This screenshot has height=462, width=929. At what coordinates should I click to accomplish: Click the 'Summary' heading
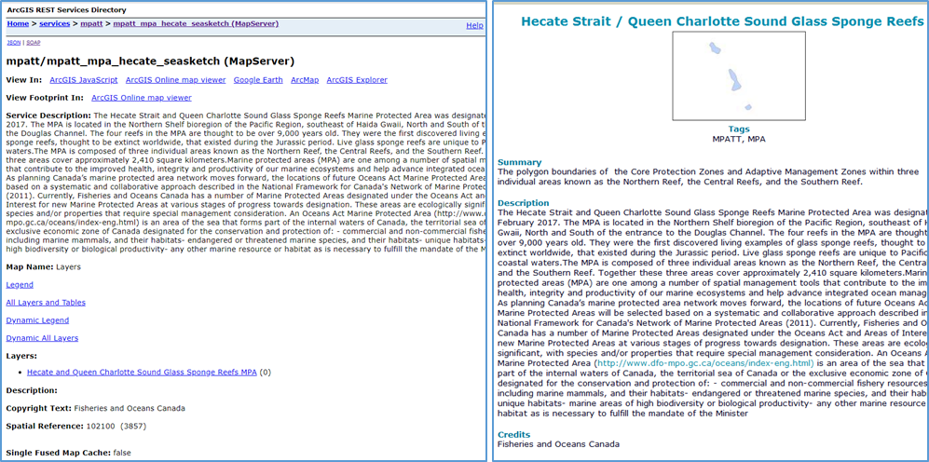[x=520, y=162]
